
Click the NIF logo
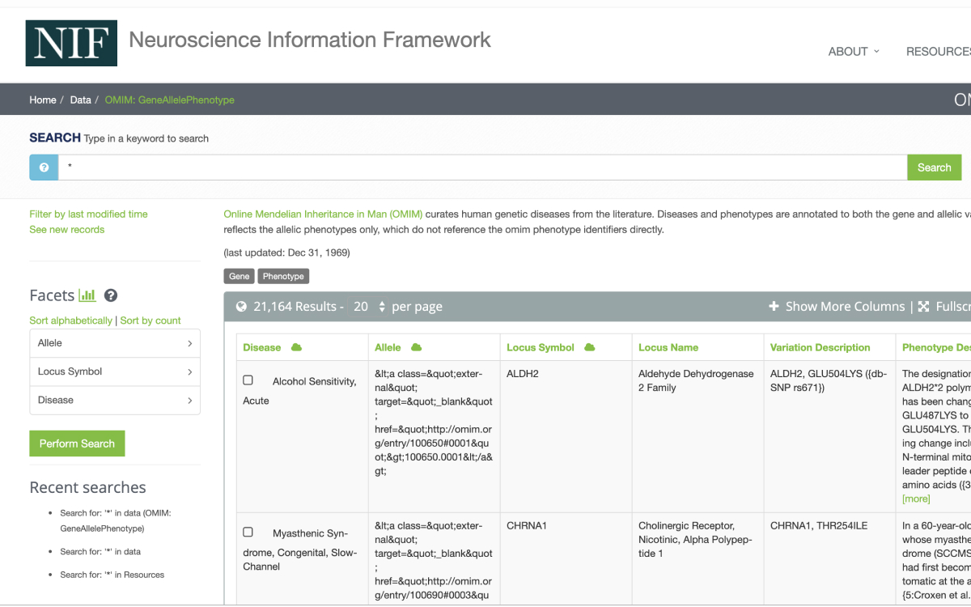[71, 43]
